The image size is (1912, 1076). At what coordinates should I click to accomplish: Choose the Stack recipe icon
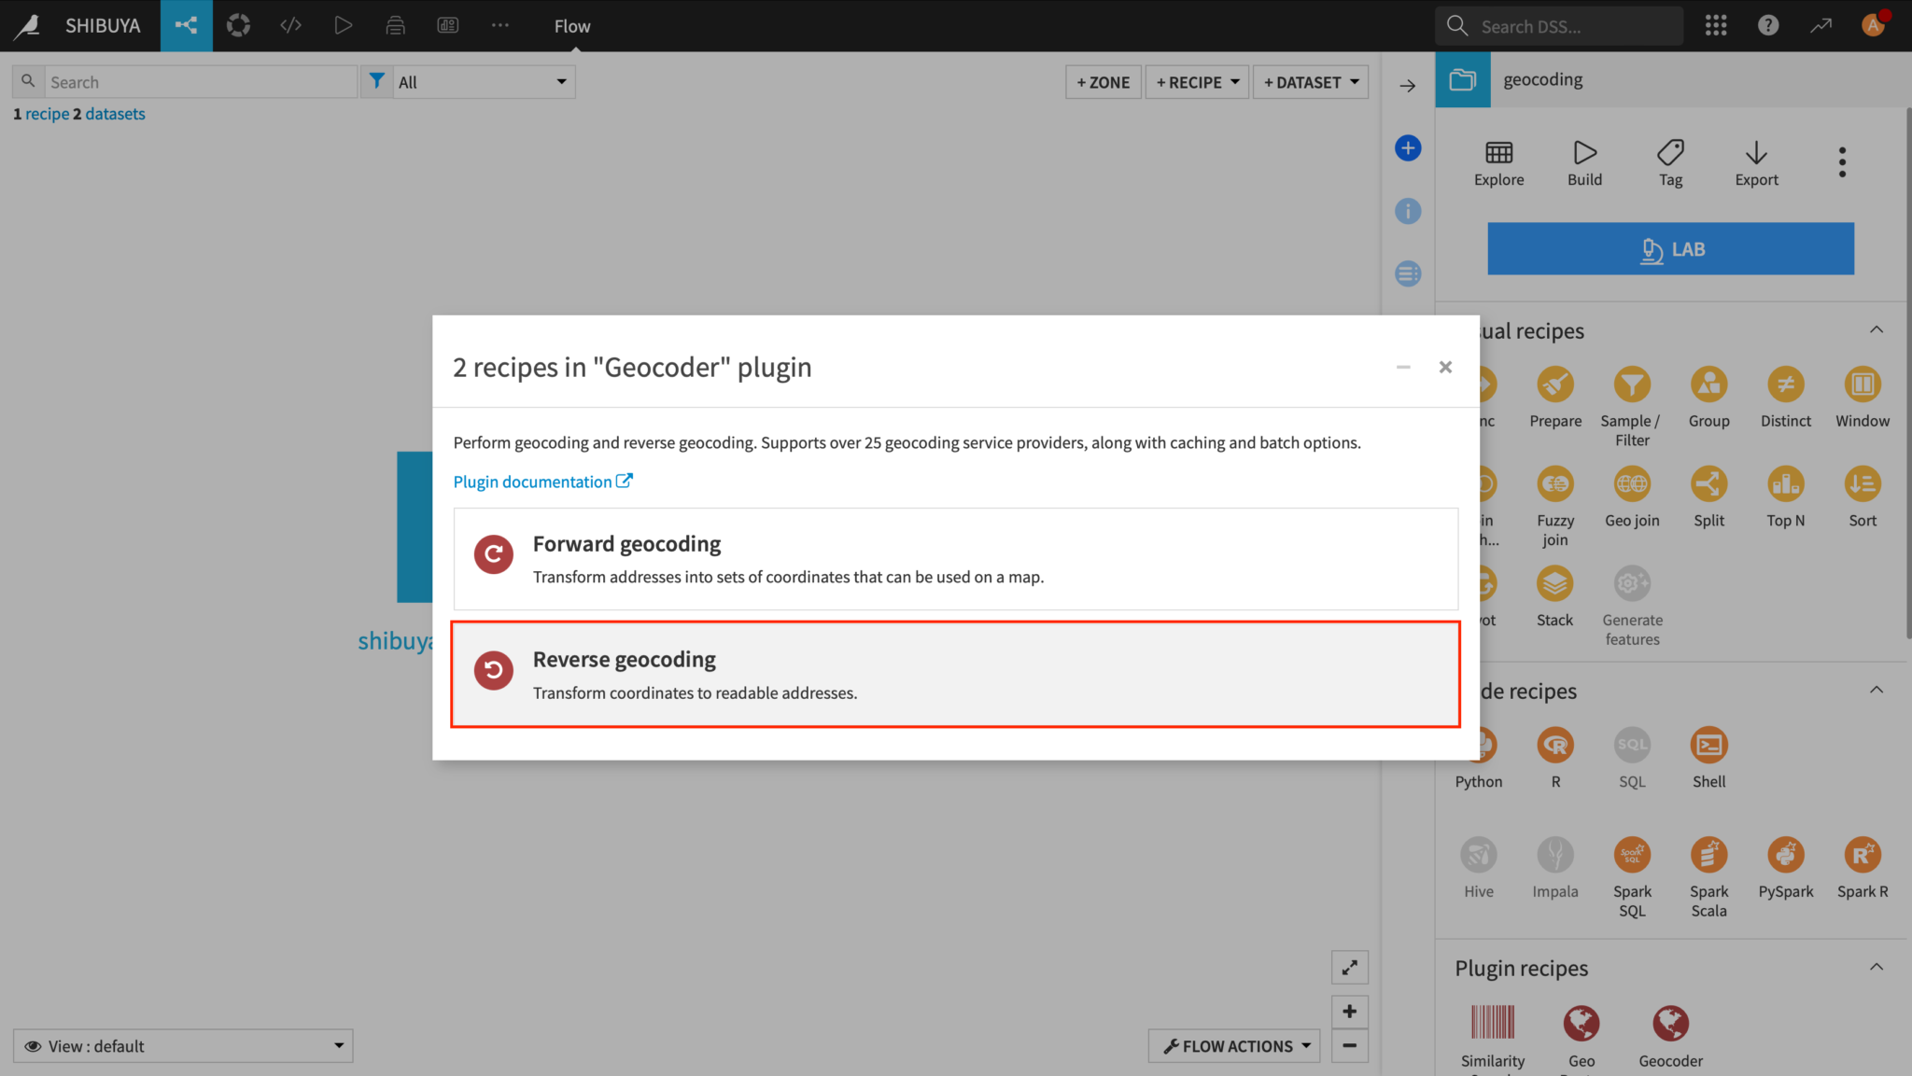[1554, 584]
